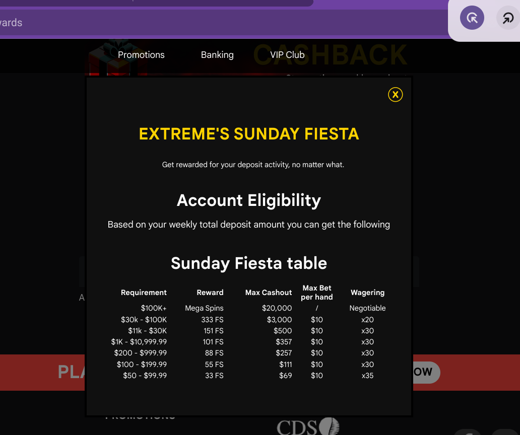Click the Extreme's Sunday Fiesta heading
Image resolution: width=520 pixels, height=435 pixels.
coord(249,134)
